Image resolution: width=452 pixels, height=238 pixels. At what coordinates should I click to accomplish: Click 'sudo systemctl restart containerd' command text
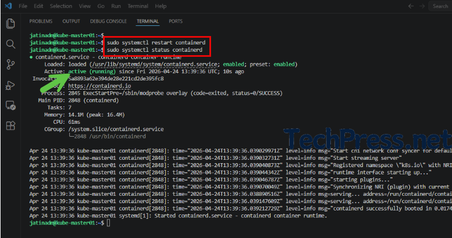point(156,43)
